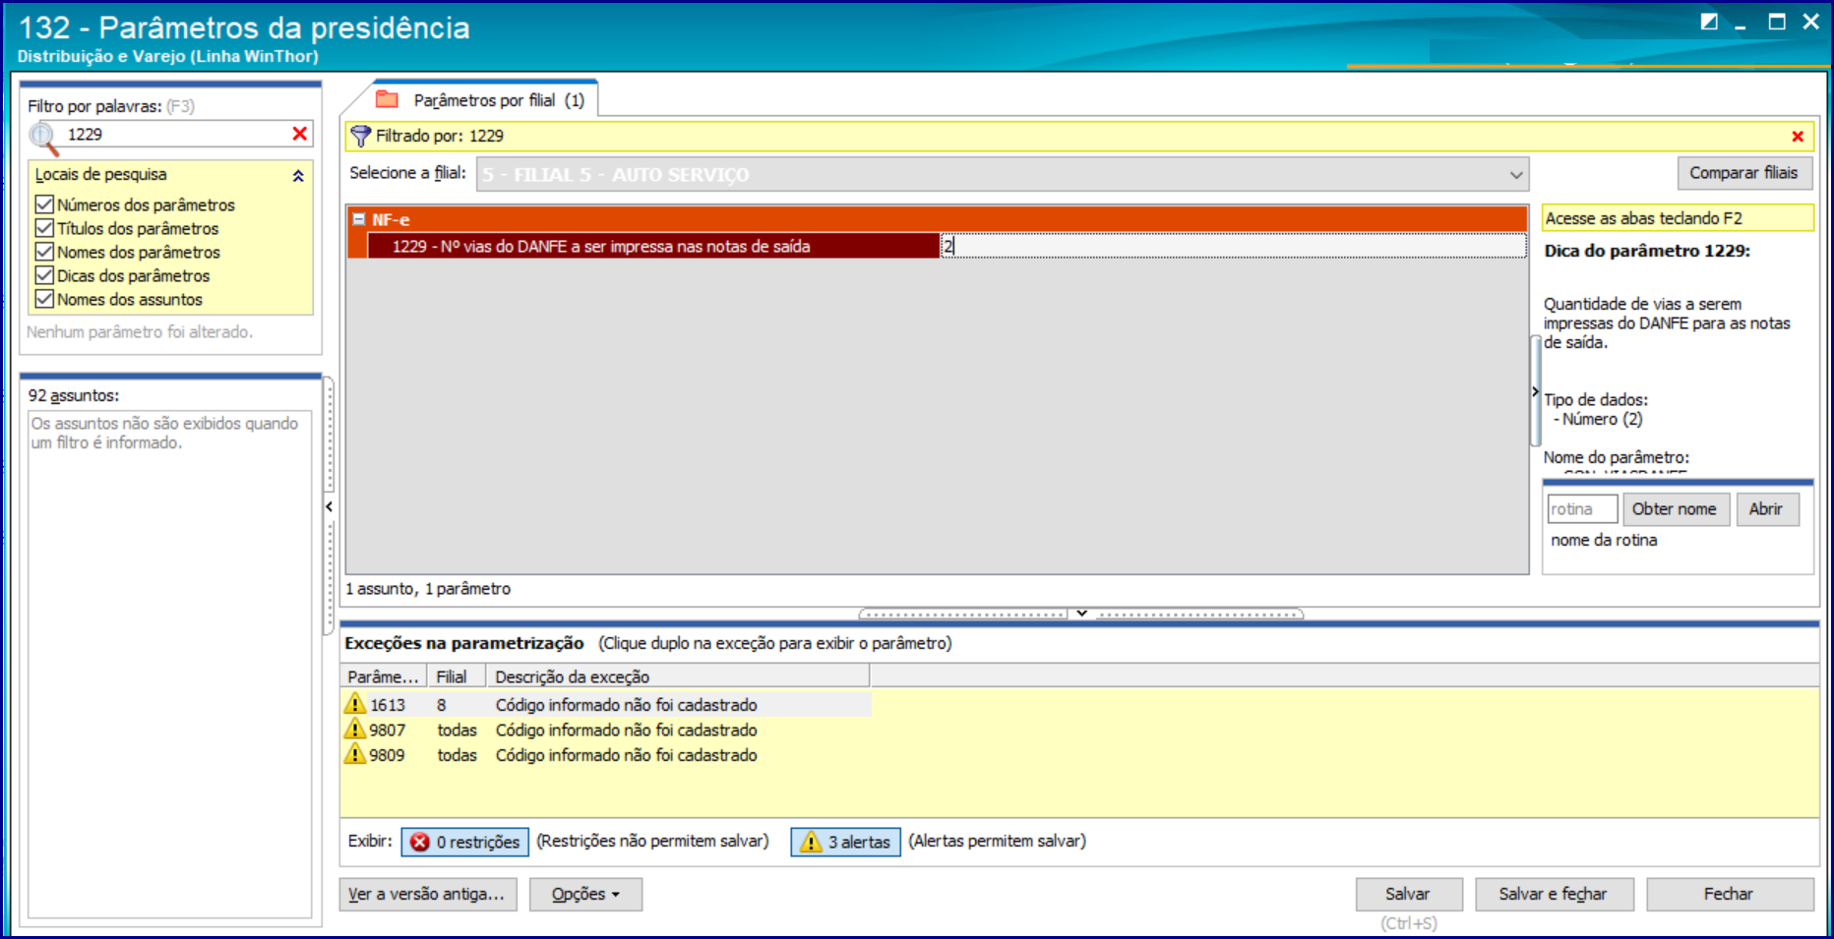Screen dimensions: 1834x939
Task: Click the 'Salvar e fechar' button
Action: (1553, 894)
